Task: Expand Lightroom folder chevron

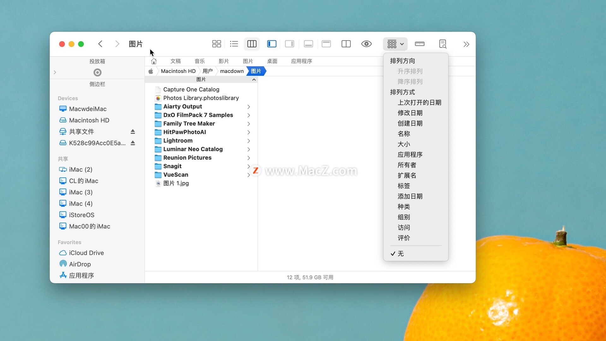Action: 249,141
